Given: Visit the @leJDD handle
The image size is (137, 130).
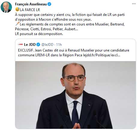Looking at the screenshot, I should 47,44.
